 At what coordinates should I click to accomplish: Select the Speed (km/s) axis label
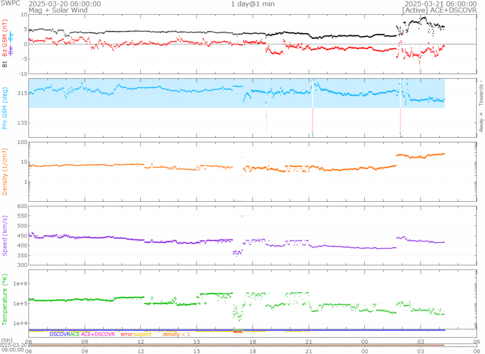click(5, 236)
